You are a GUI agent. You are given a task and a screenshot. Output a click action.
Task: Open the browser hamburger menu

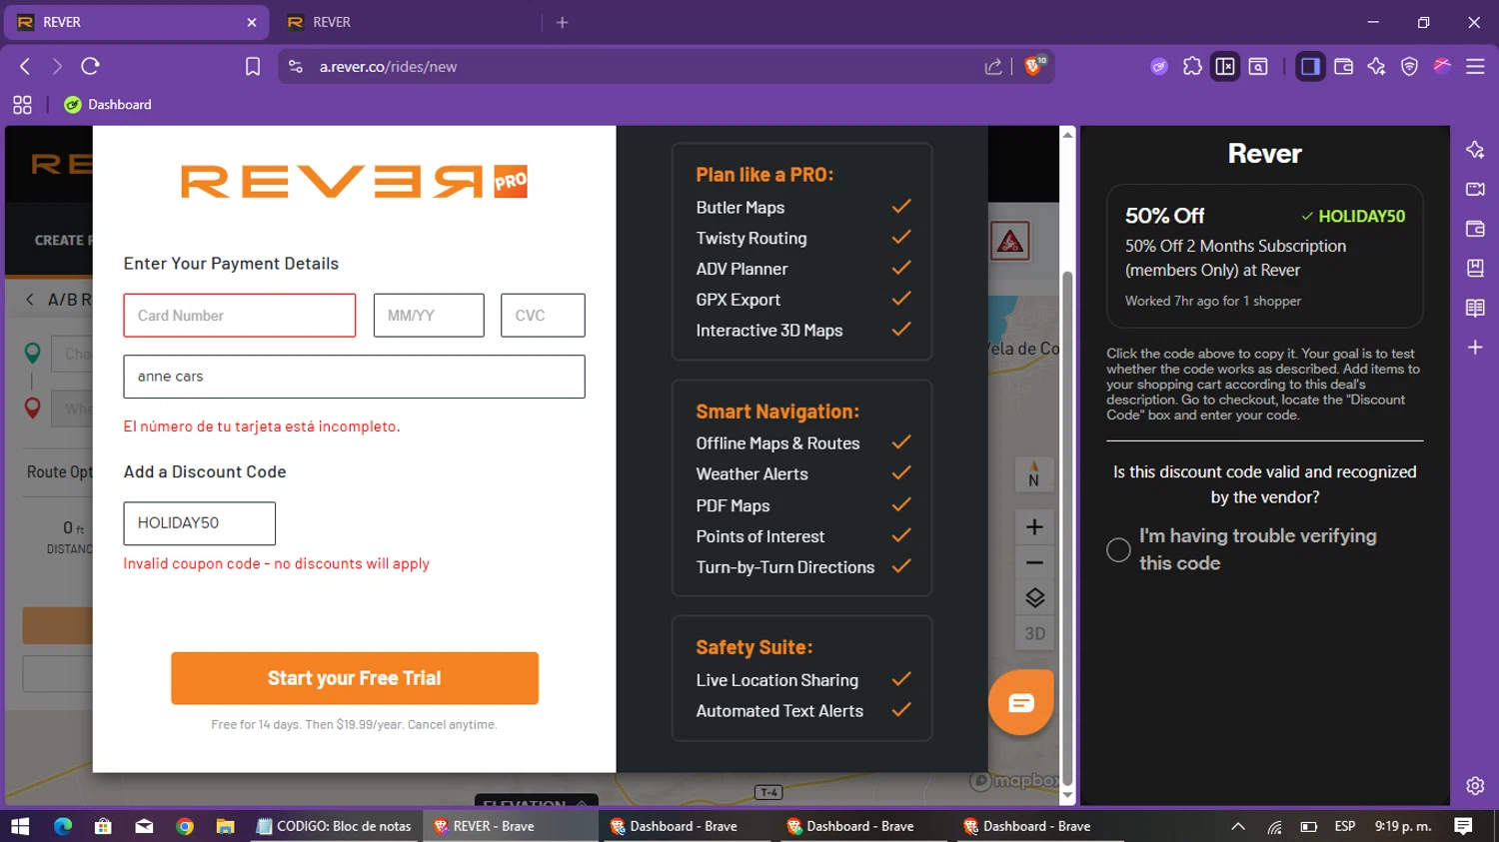point(1475,66)
